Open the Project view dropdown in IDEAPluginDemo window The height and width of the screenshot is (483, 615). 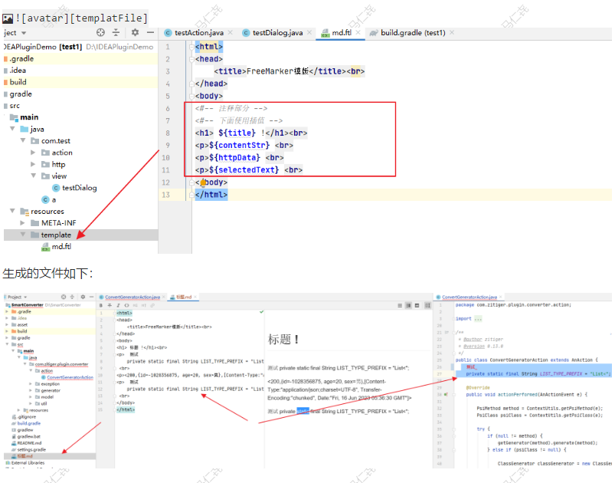click(x=24, y=33)
